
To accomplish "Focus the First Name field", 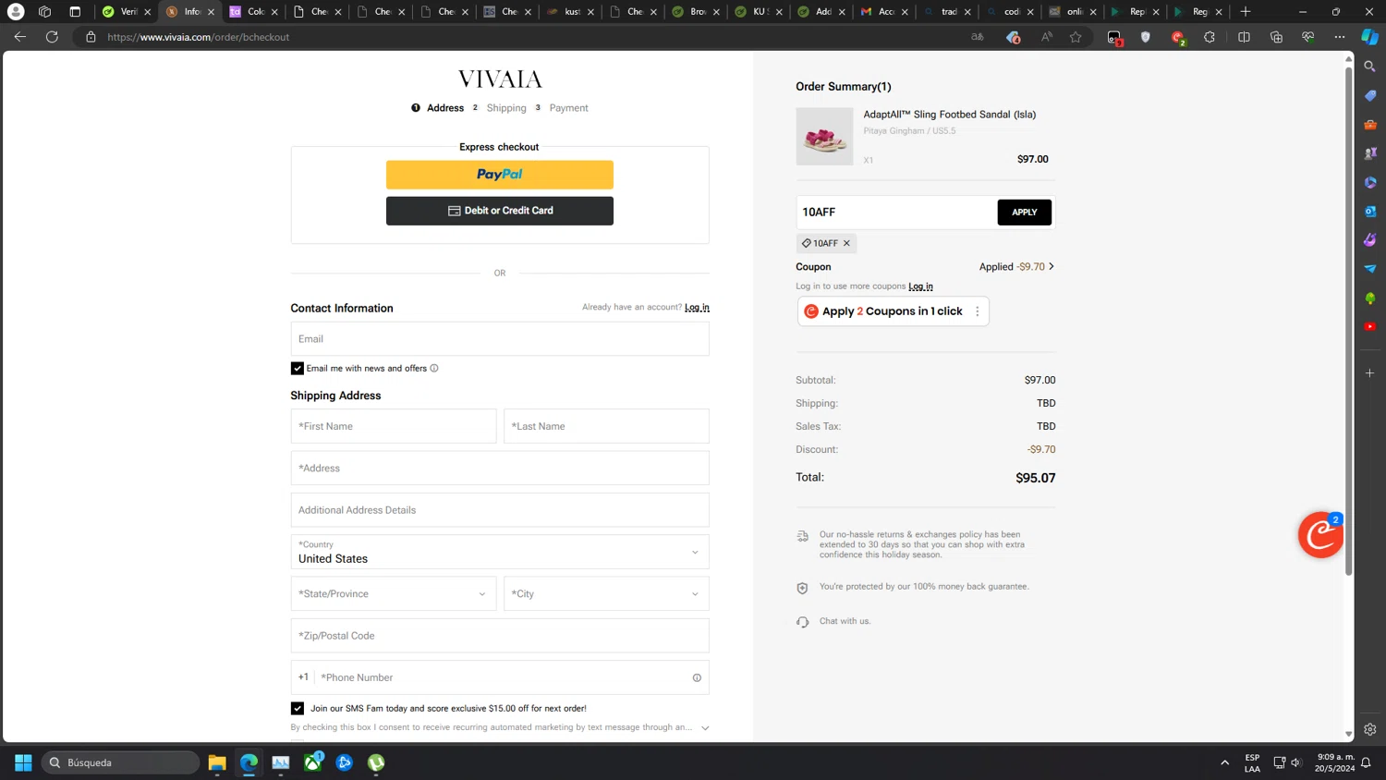I will point(394,426).
